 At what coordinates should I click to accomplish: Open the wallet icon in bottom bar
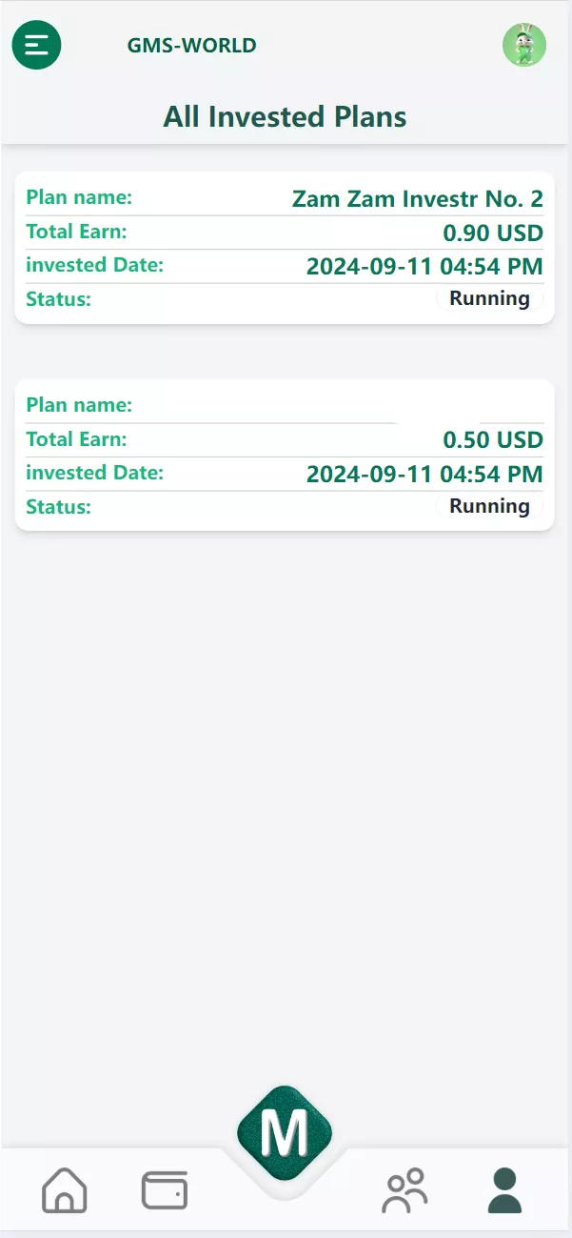click(x=165, y=1190)
